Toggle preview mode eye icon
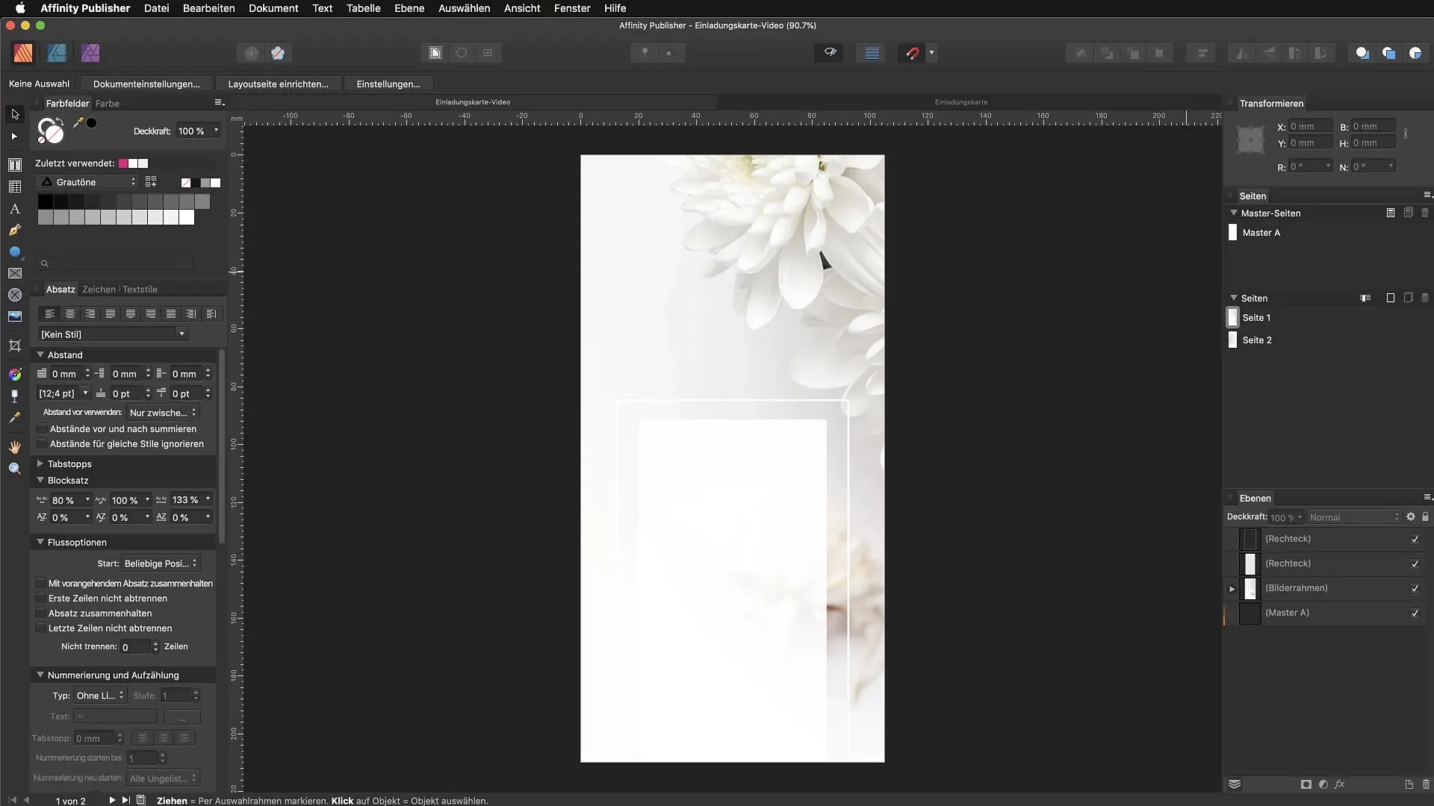 (x=830, y=53)
